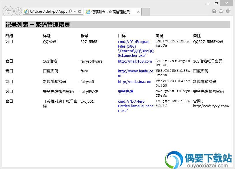Viewport: 235px width, 169px height.
Task: Click the 标题 column header
Action: click(x=47, y=36)
